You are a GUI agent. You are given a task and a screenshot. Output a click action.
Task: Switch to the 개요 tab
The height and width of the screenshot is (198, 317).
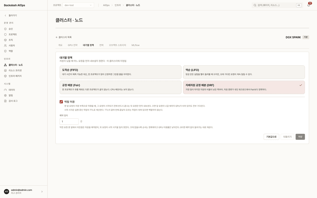(x=60, y=45)
